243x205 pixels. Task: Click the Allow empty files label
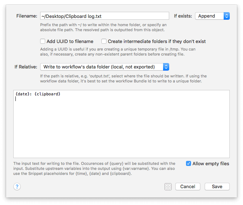(211, 164)
